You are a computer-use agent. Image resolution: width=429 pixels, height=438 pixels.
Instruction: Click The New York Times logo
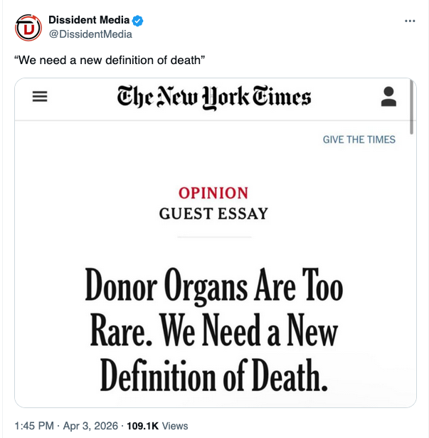click(x=214, y=98)
